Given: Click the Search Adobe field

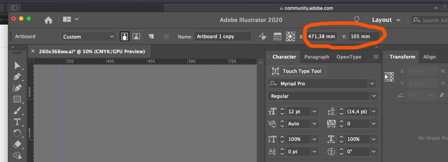Looking at the screenshot, I should click(x=429, y=20).
